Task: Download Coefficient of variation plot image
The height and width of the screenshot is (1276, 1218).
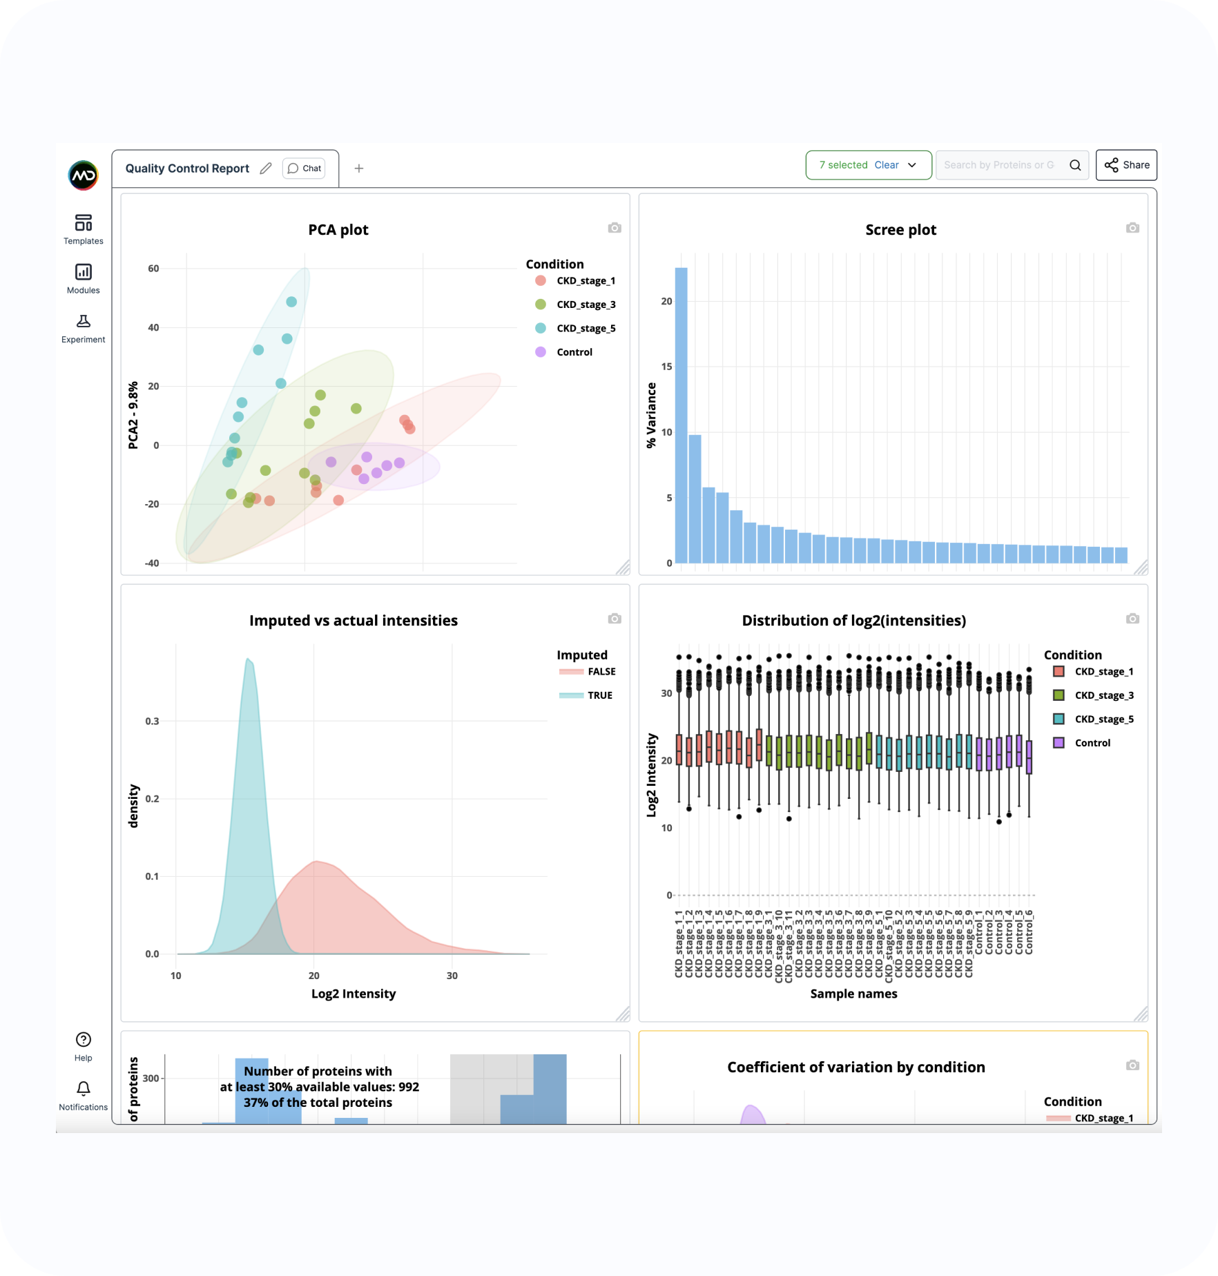Action: click(x=1132, y=1065)
